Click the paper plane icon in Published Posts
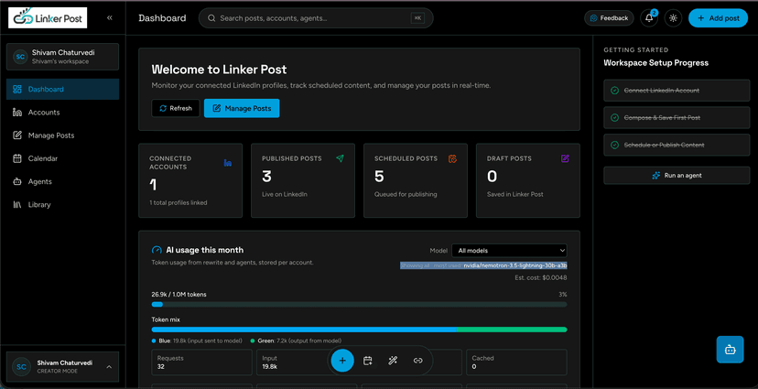This screenshot has width=758, height=389. click(x=340, y=158)
